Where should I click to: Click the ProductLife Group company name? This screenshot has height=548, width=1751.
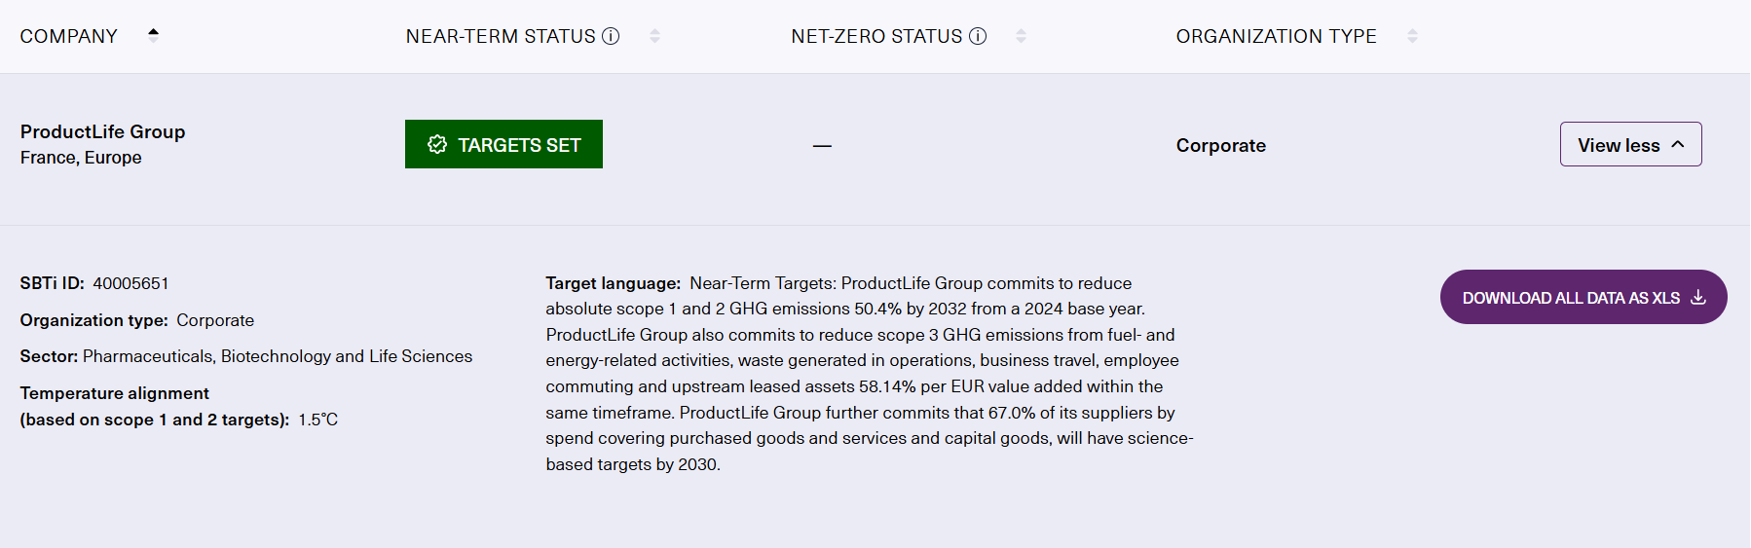tap(102, 131)
